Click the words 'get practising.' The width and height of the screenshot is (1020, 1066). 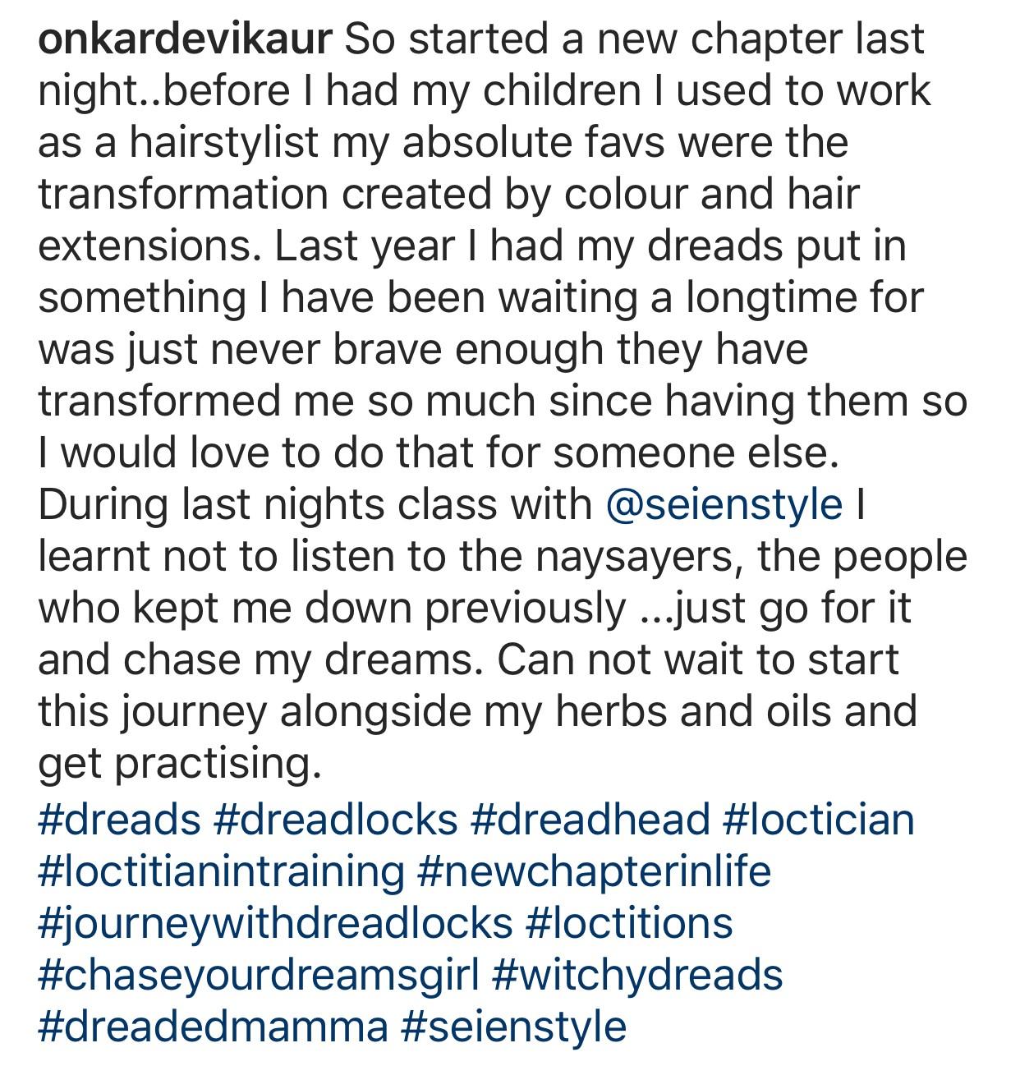click(x=178, y=765)
